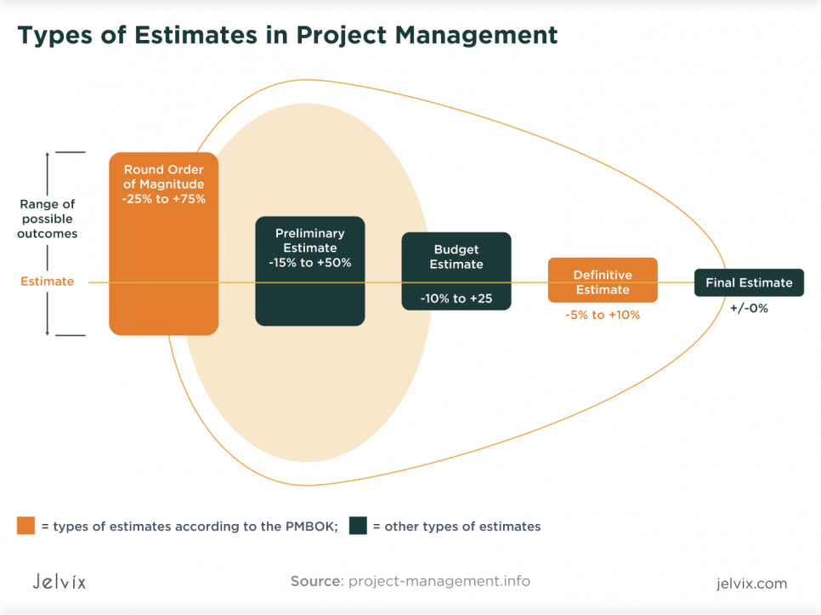
Task: Click the -25% to +75% text
Action: [x=163, y=199]
